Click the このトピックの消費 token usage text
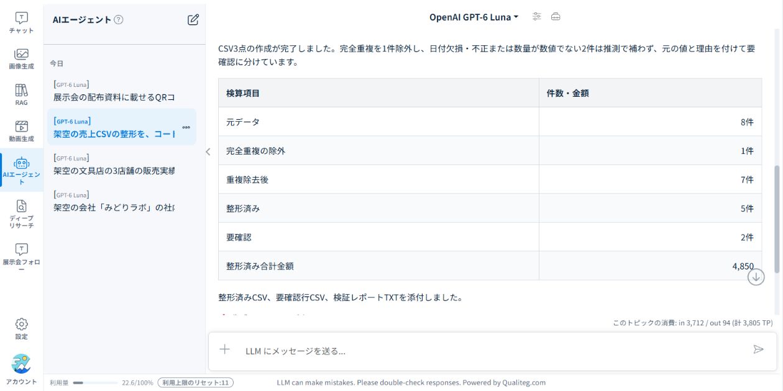Screen dimensions: 783x391 click(x=693, y=323)
